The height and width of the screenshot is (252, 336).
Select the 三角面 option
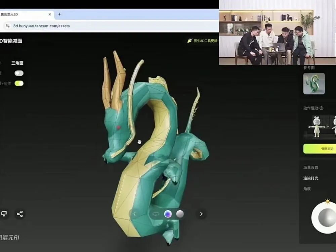point(17,63)
